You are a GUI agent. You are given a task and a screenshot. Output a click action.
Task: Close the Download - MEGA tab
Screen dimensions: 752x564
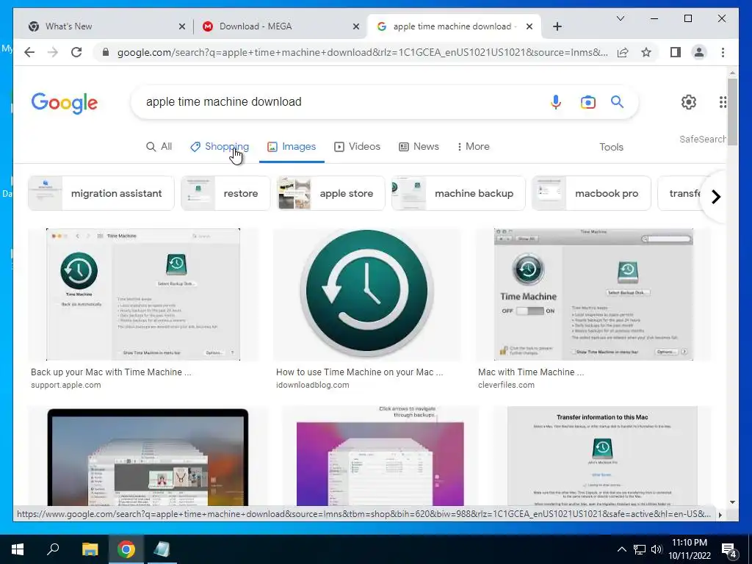[x=356, y=26]
